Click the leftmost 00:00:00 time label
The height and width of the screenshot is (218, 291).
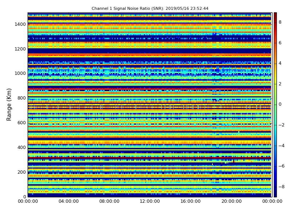coord(28,201)
